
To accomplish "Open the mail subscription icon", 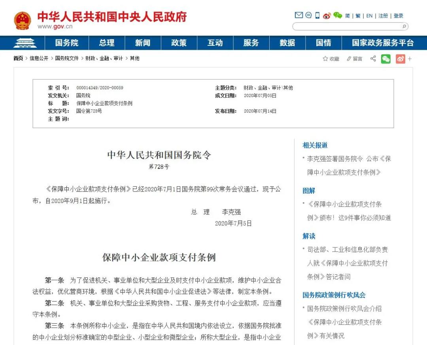I will pos(299,16).
